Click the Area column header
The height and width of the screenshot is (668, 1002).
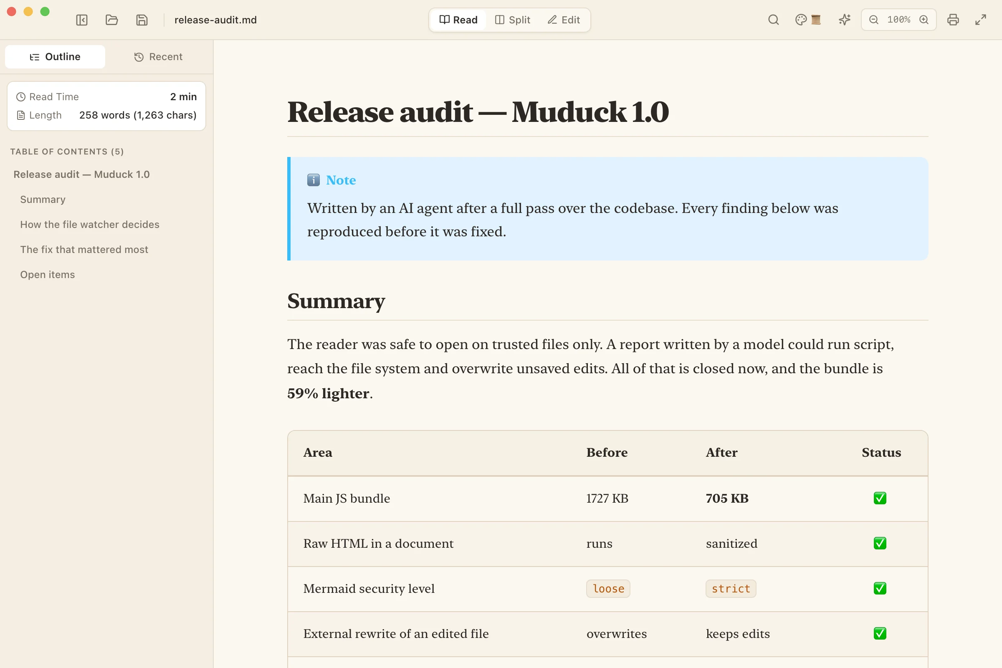(x=317, y=453)
